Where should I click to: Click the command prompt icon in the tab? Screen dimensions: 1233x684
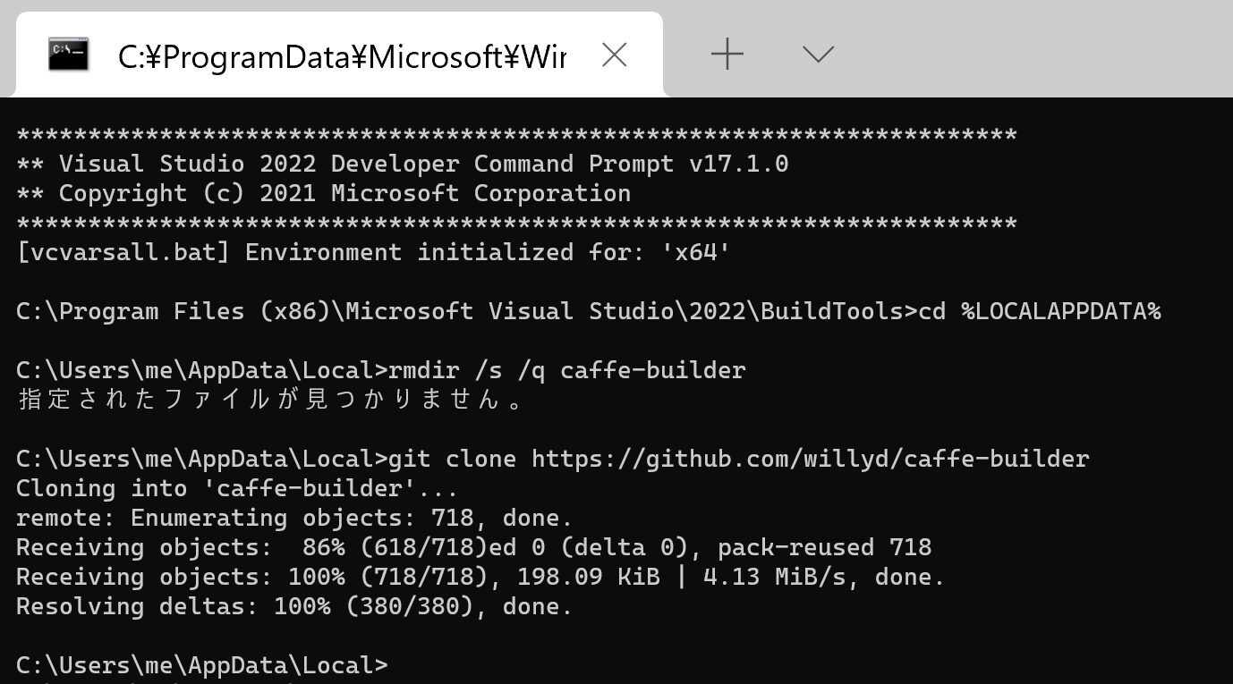tap(68, 55)
